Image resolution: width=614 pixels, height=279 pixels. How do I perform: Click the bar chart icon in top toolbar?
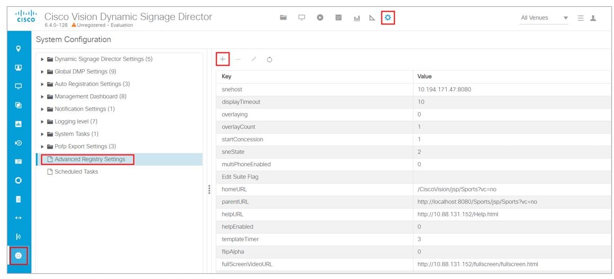pyautogui.click(x=357, y=18)
